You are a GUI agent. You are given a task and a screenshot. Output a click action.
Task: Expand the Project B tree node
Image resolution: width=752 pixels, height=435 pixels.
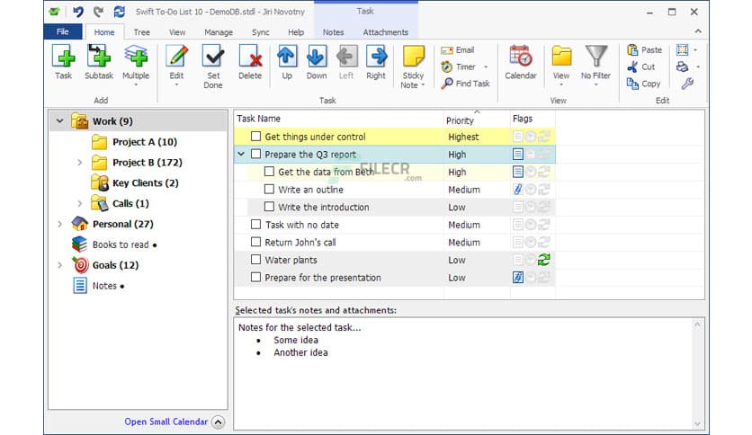click(79, 163)
